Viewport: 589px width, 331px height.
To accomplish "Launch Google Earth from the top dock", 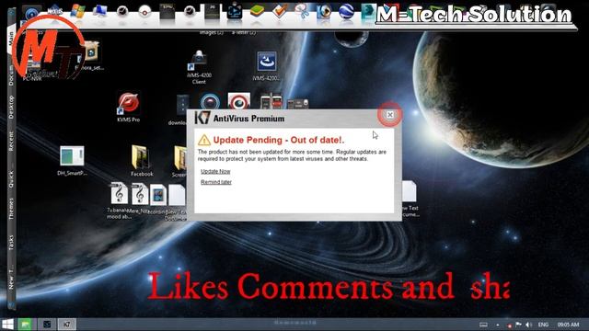I will tap(346, 12).
